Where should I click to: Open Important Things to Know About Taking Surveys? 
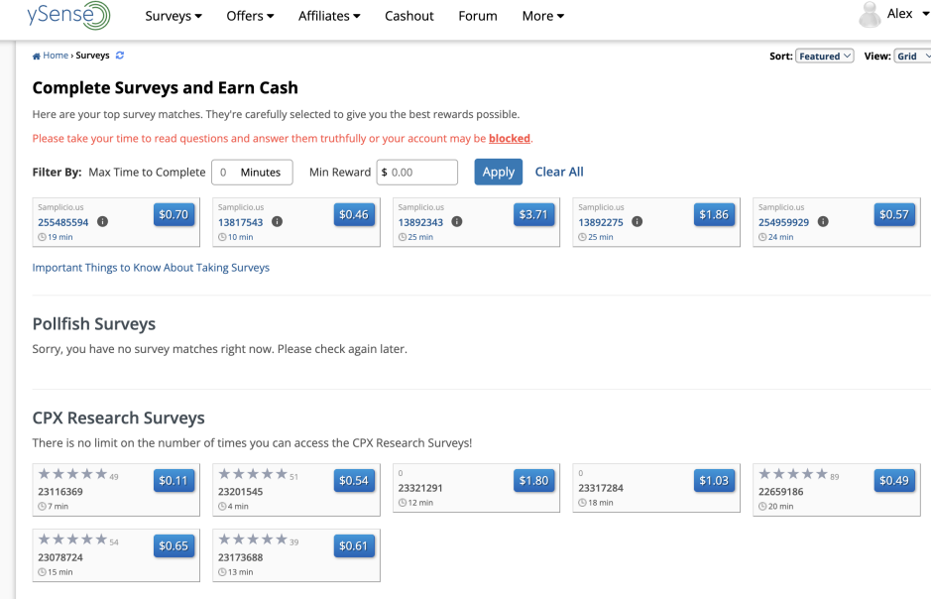pyautogui.click(x=151, y=268)
